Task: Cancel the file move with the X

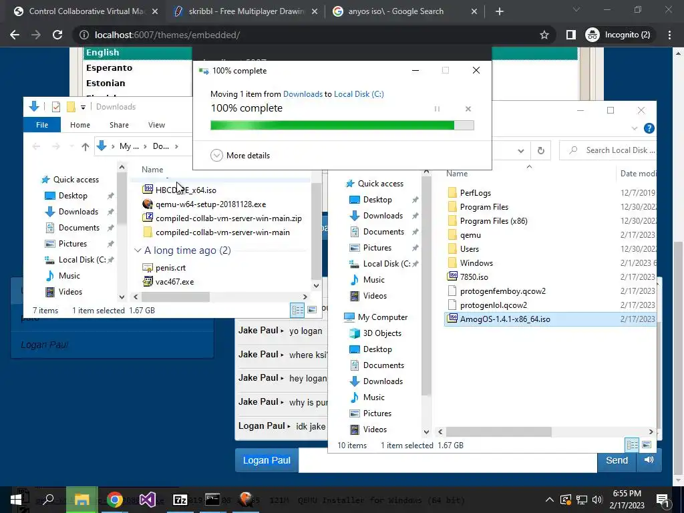Action: [x=468, y=109]
